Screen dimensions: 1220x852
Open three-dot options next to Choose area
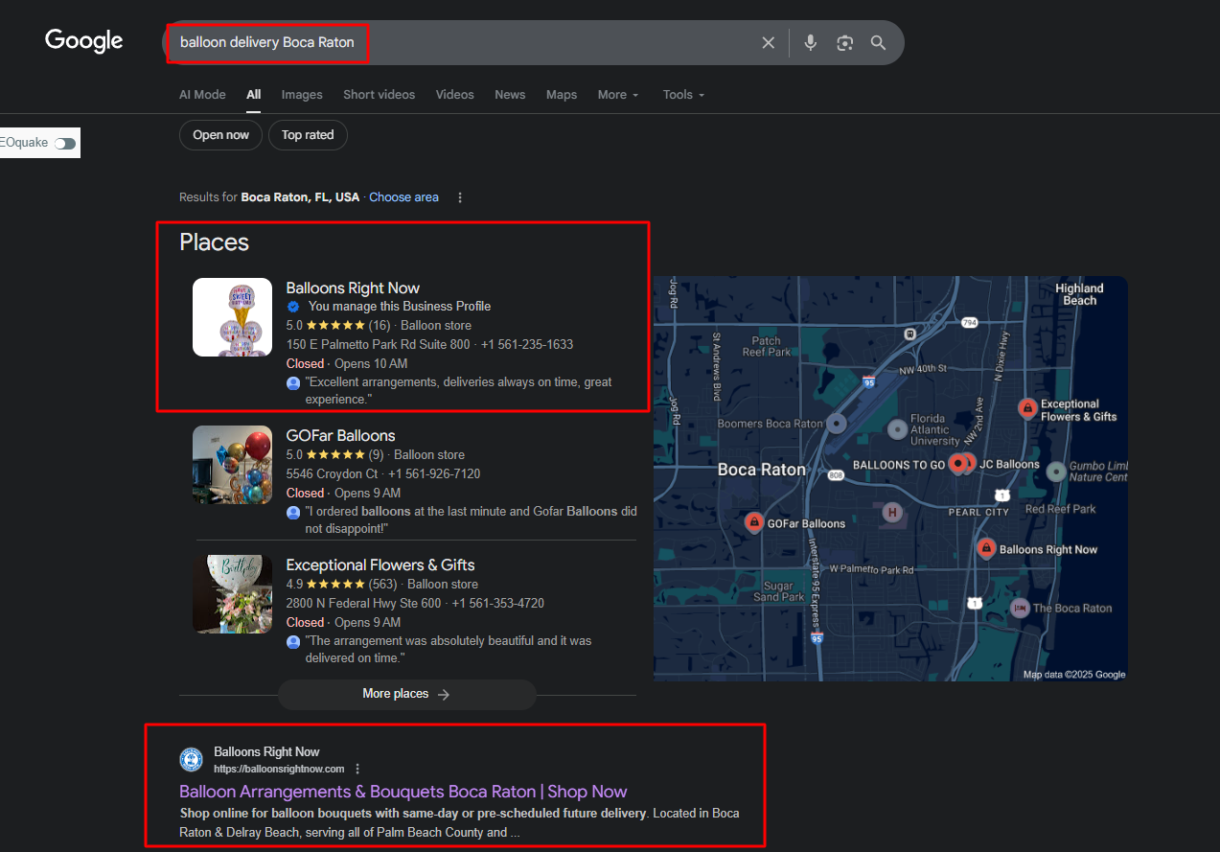tap(460, 197)
